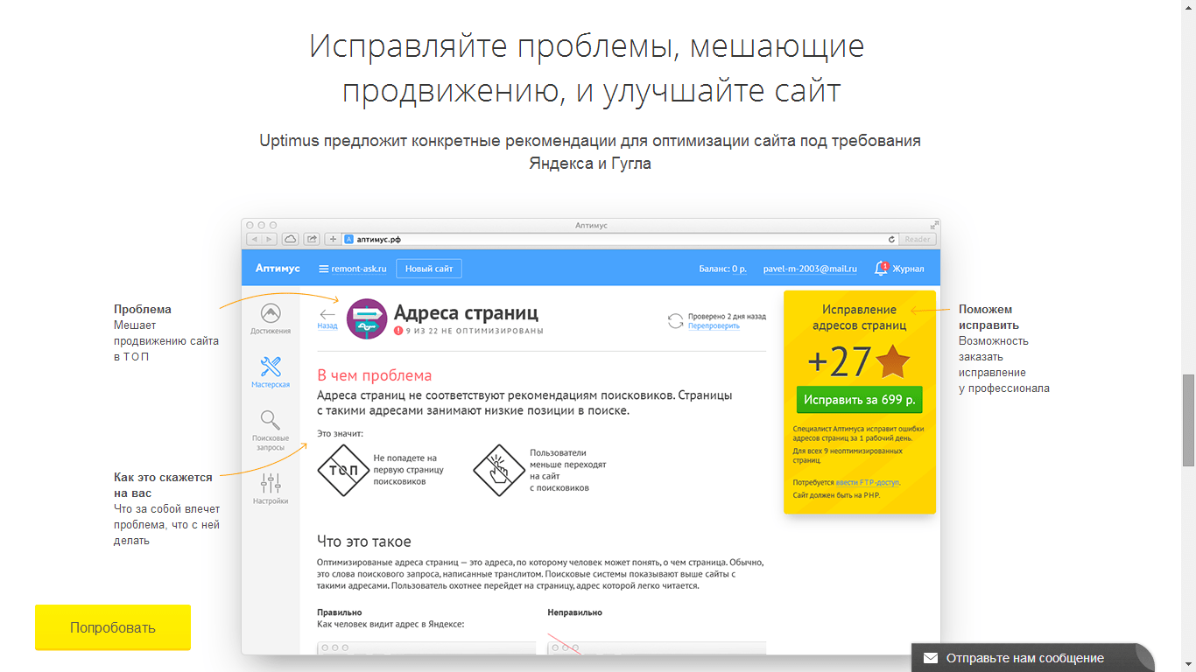The height and width of the screenshot is (672, 1196).
Task: Click the fullscreen arrows icon in mockup window
Action: (x=934, y=225)
